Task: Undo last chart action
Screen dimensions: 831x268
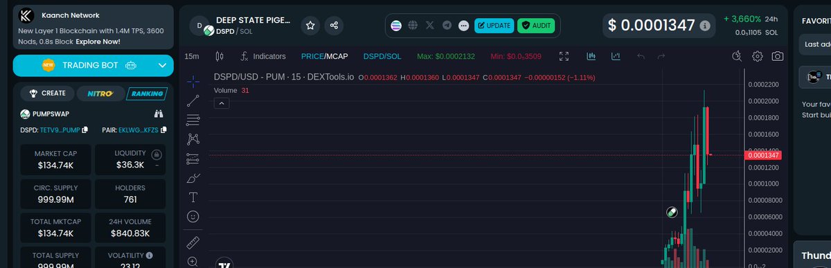Action: coord(641,56)
